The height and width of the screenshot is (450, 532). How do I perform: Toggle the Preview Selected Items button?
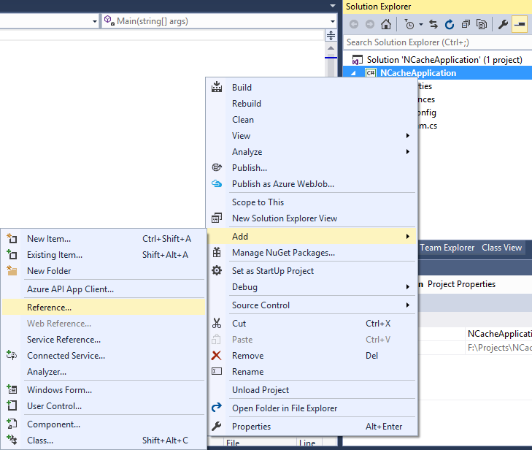pyautogui.click(x=520, y=24)
